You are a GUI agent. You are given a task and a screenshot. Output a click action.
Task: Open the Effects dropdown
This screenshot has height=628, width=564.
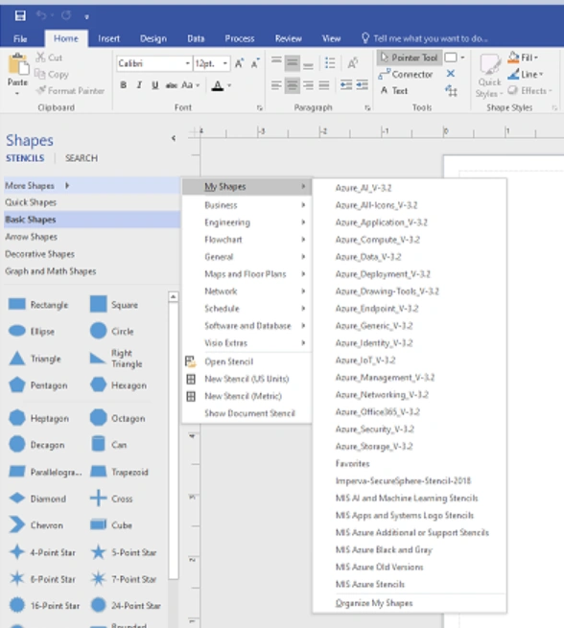pos(530,91)
